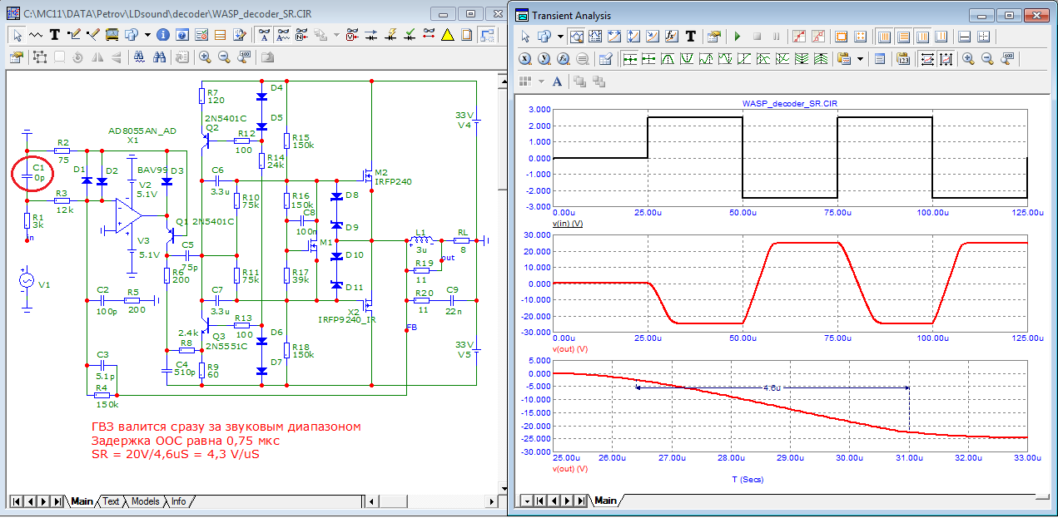The height and width of the screenshot is (518, 1058).
Task: Switch to the Models tab
Action: (146, 501)
